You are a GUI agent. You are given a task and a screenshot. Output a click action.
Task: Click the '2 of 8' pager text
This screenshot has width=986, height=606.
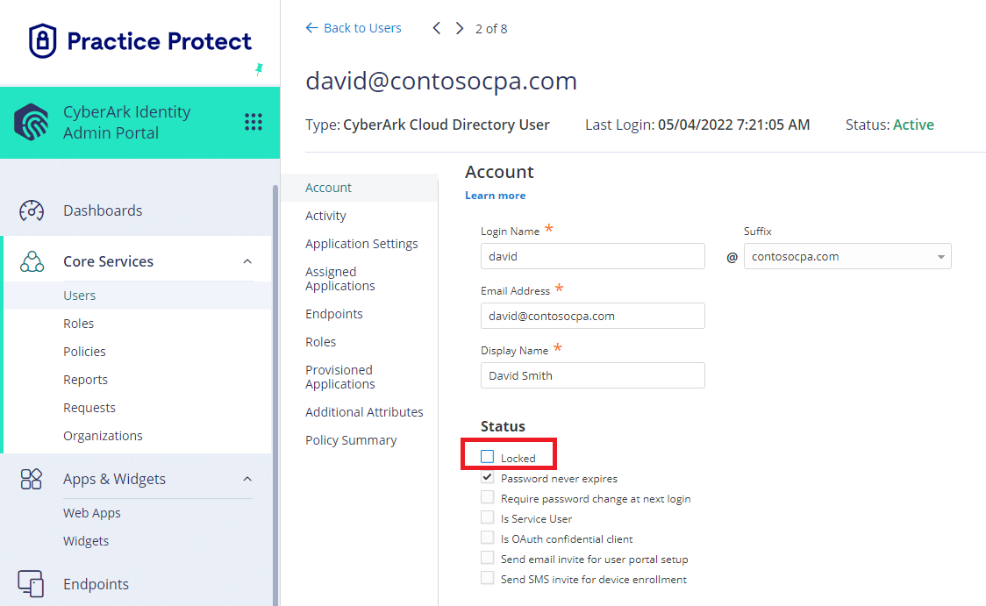[491, 29]
